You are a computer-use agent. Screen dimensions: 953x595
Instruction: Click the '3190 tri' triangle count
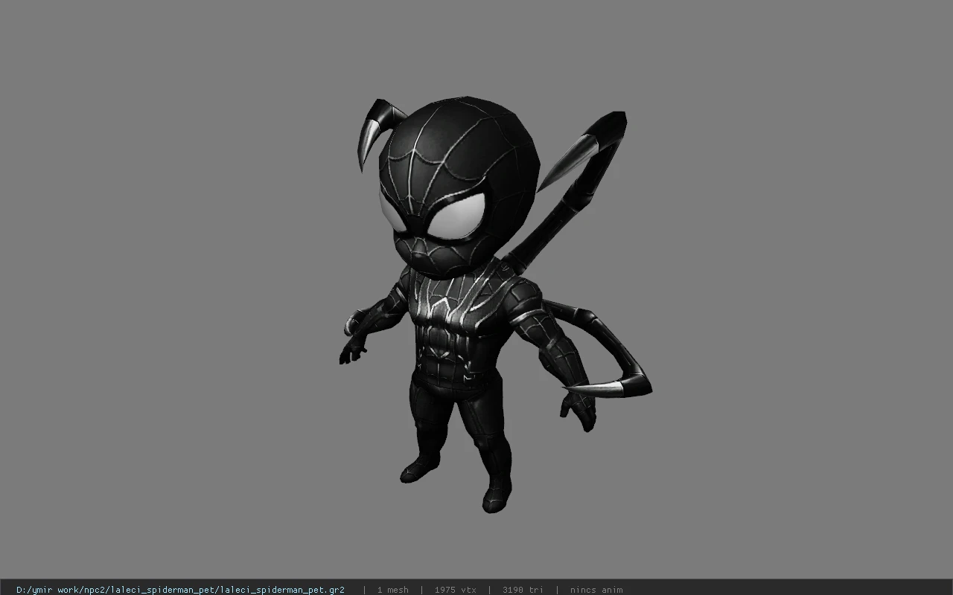pyautogui.click(x=523, y=590)
